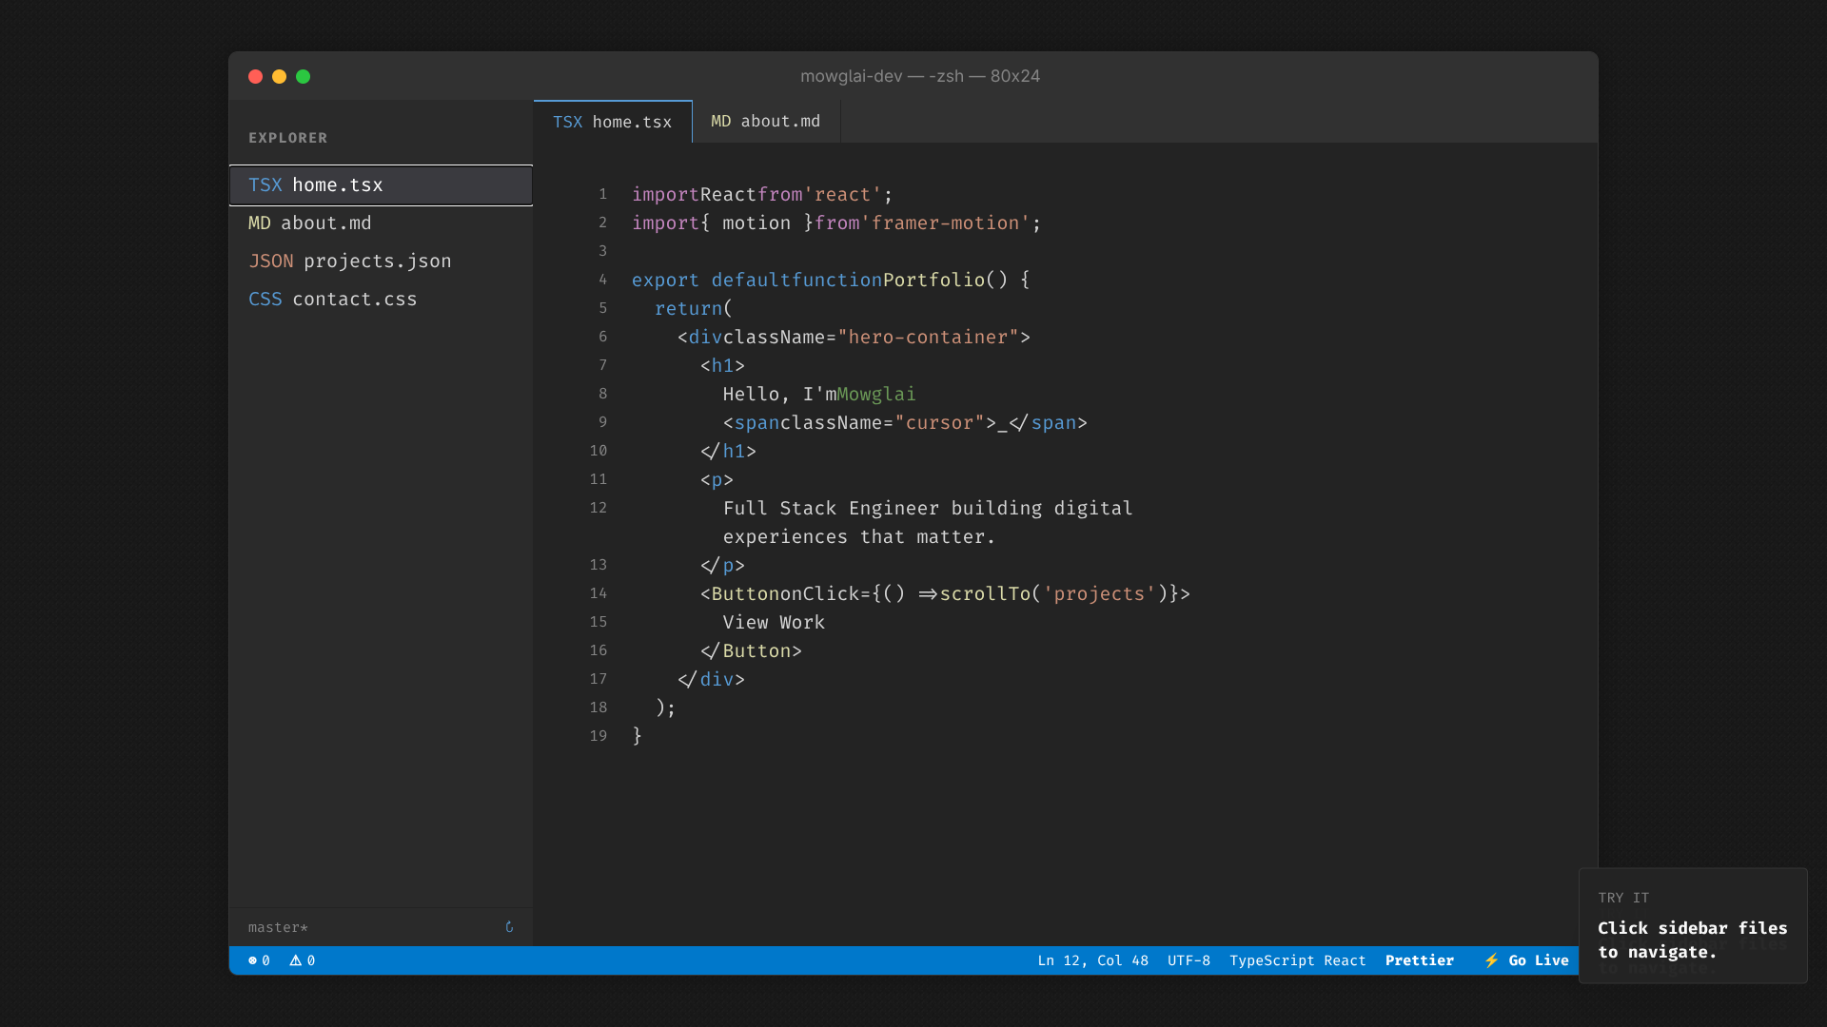The image size is (1827, 1027).
Task: Click the MD file icon beside about.md
Action: 261,223
